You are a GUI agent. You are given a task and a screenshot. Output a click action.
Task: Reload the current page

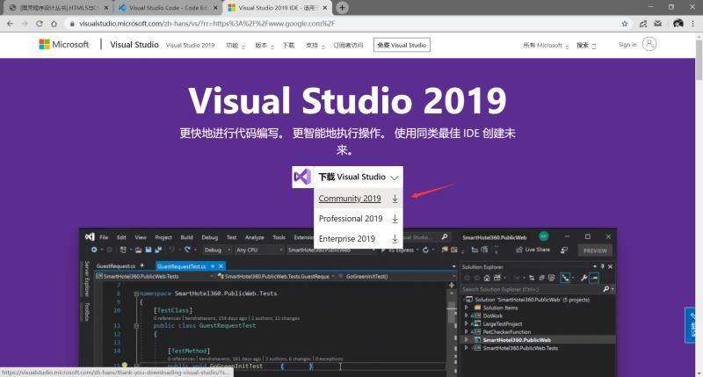40,24
